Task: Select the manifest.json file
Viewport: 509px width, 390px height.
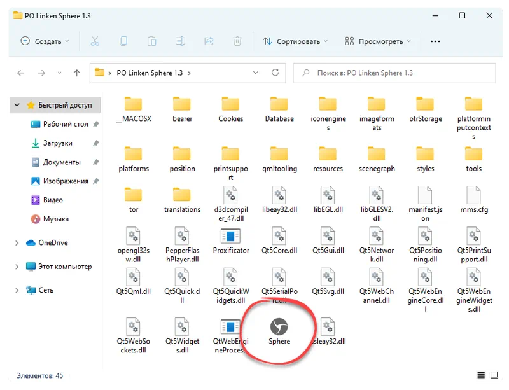Action: tap(425, 204)
